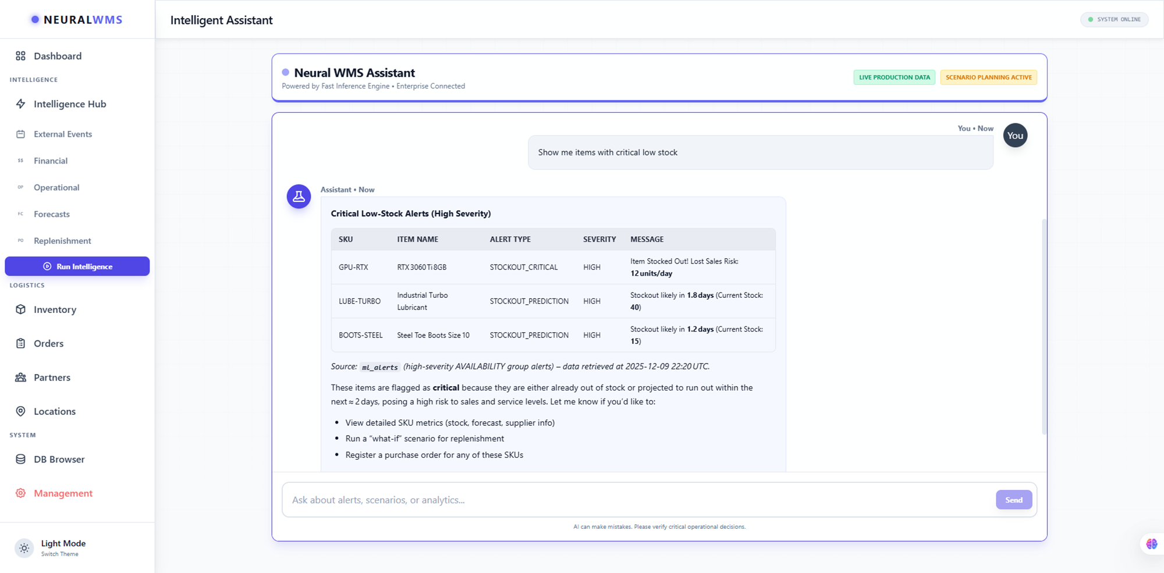This screenshot has height=573, width=1164.
Task: Go to Operational intelligence section
Action: pos(56,188)
